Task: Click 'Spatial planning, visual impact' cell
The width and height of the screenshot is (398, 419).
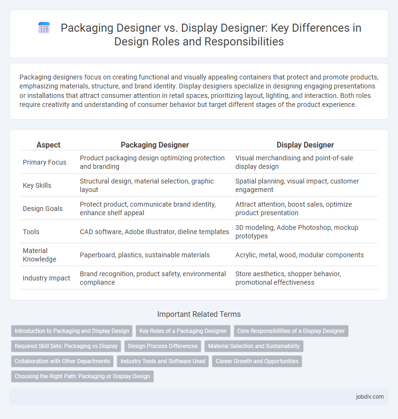Action: click(305, 185)
